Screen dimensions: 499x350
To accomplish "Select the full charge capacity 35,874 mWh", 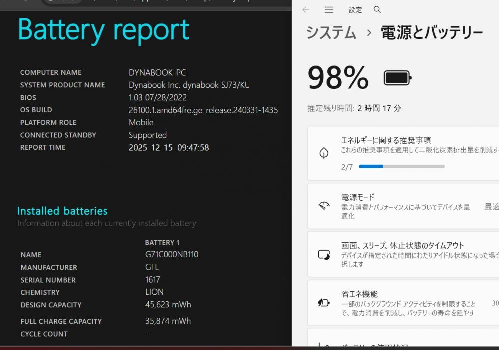I will point(168,321).
